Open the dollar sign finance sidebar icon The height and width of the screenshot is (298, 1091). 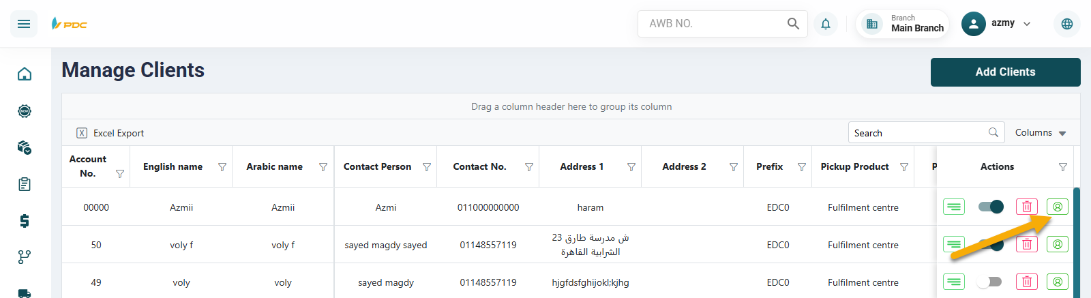click(25, 221)
